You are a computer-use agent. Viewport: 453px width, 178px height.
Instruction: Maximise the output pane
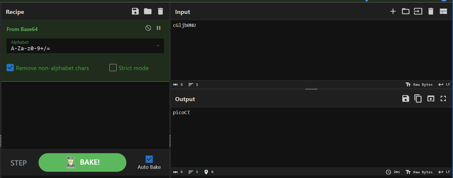pyautogui.click(x=443, y=99)
